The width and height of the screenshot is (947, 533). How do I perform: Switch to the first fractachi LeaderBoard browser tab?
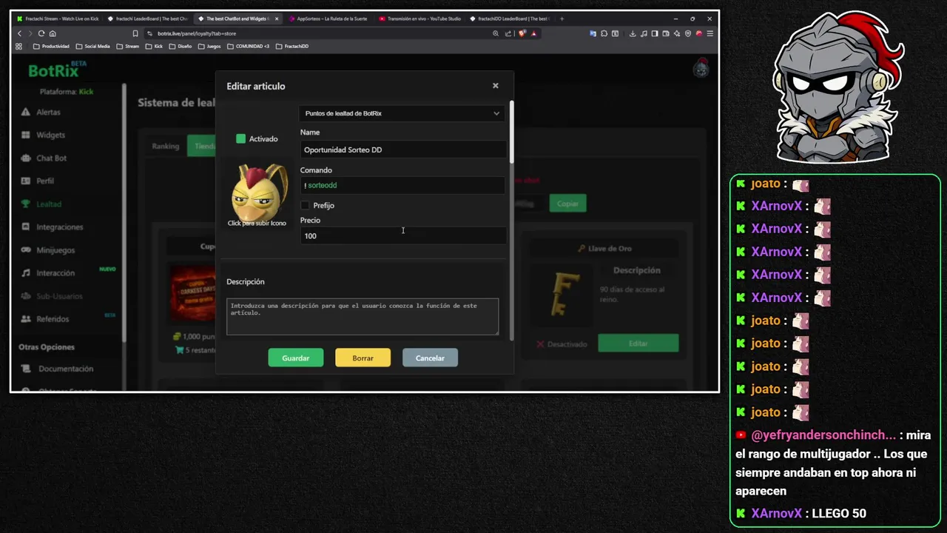[x=147, y=19]
